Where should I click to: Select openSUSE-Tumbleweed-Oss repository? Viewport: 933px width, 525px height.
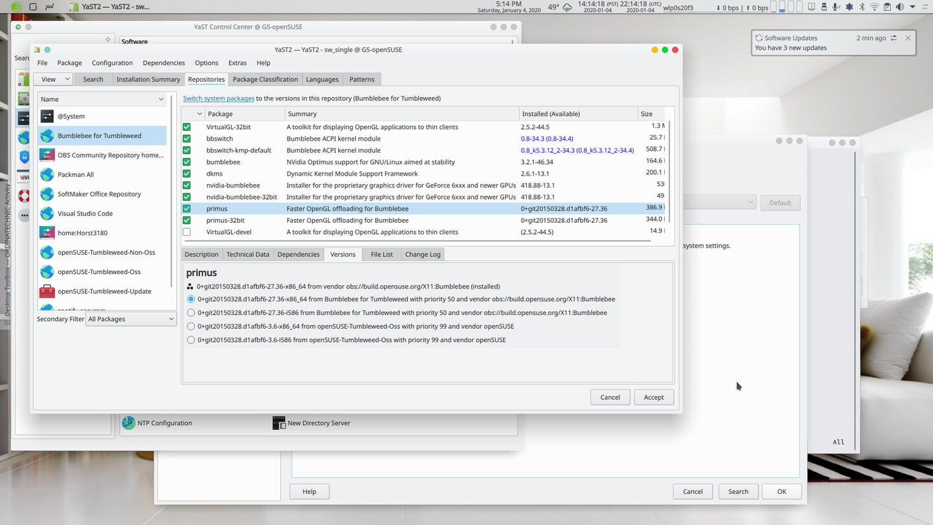point(102,272)
